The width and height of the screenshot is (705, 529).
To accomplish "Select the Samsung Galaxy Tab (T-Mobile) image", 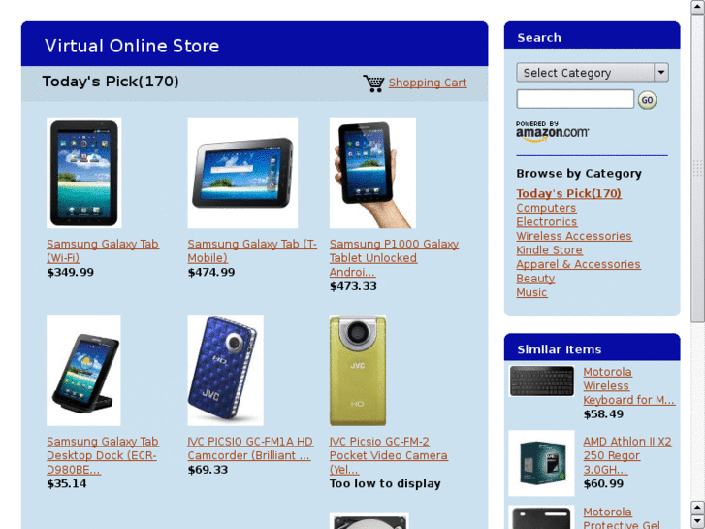I will tap(242, 174).
